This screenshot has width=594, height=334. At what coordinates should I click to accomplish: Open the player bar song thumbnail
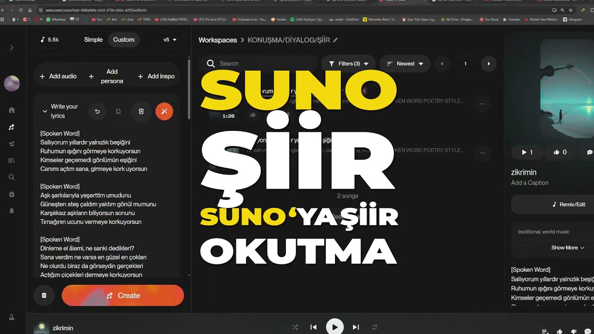click(42, 327)
